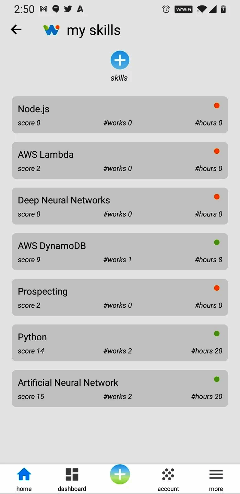This screenshot has height=494, width=240.
Task: Tap the back arrow icon
Action: 16,30
